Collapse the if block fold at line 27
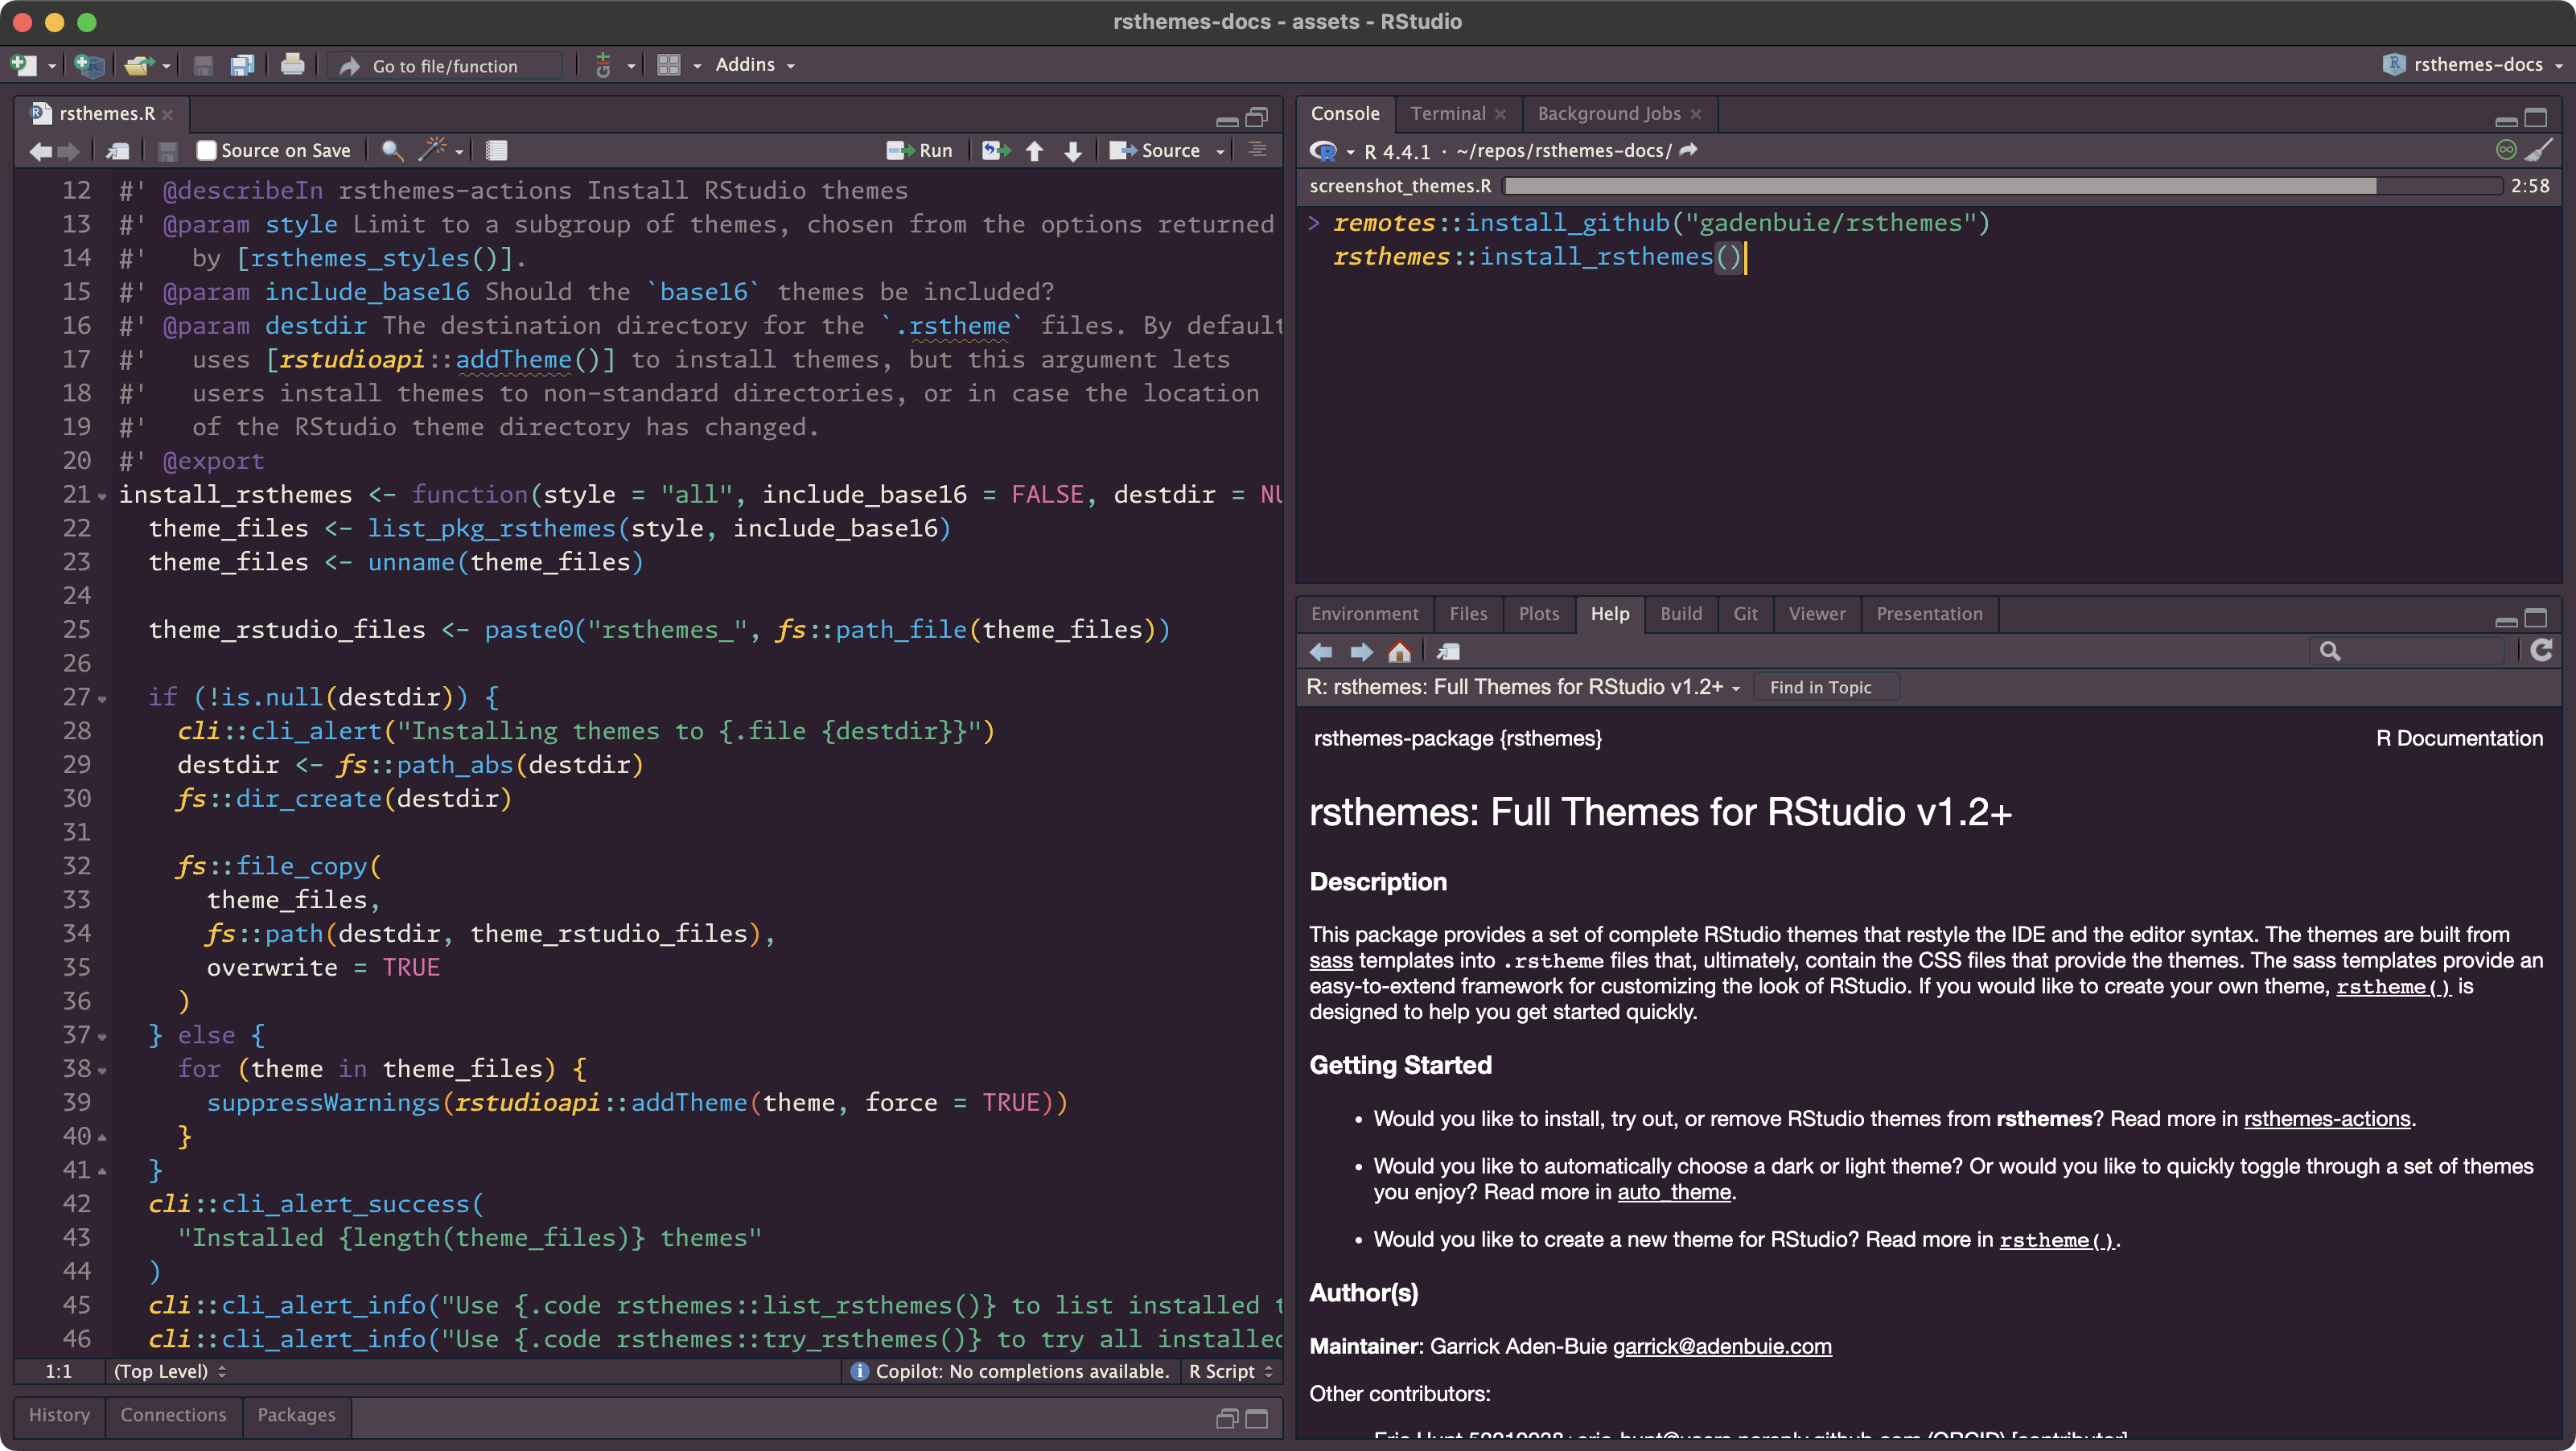Screen dimensions: 2576x1451 (102, 698)
